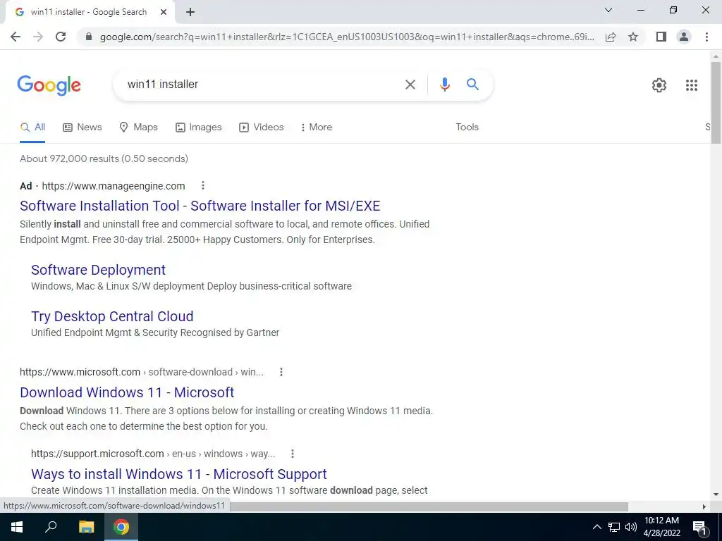Go back to previous page

click(16, 37)
